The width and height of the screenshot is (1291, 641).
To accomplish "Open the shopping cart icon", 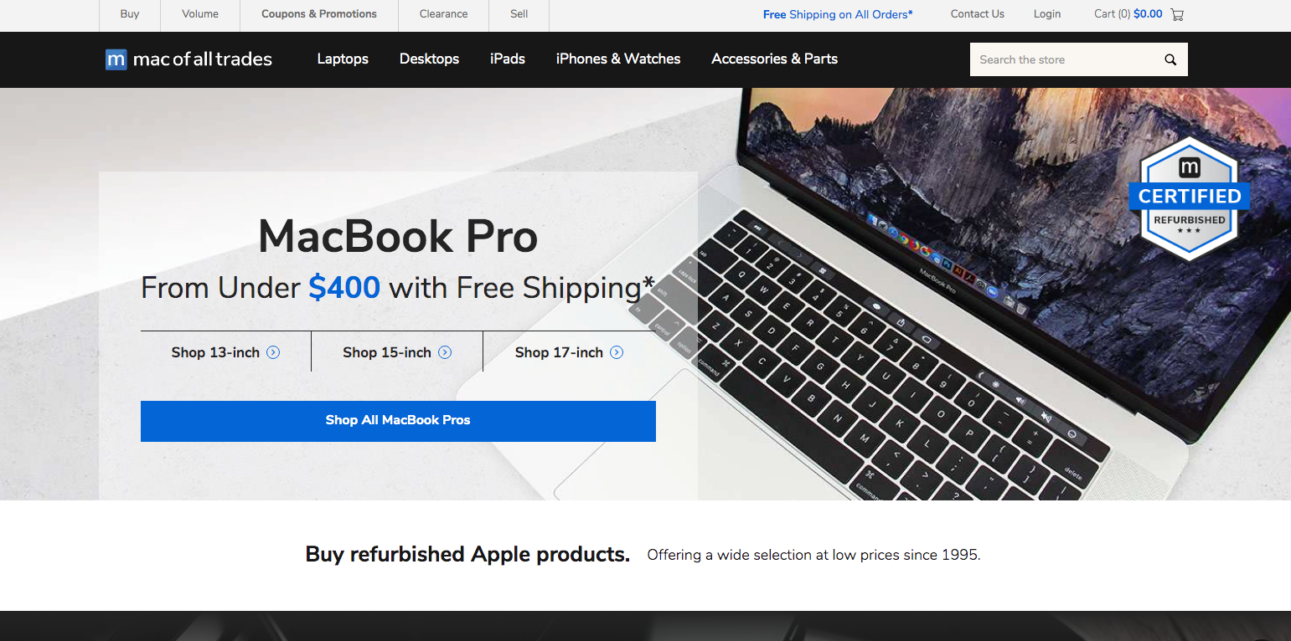I will click(x=1177, y=14).
